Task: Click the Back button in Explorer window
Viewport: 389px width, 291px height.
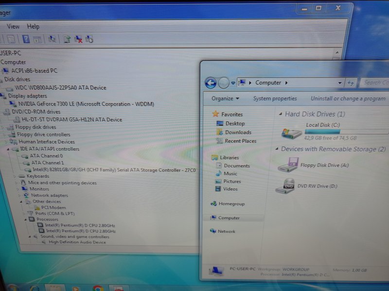Action: pos(211,83)
